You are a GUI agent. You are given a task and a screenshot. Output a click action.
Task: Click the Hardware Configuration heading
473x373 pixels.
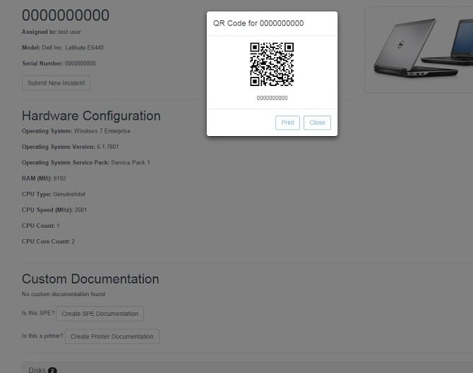click(91, 116)
